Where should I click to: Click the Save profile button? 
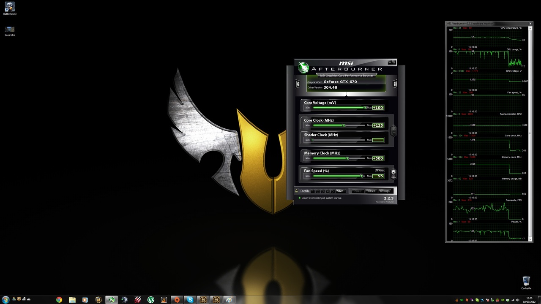pyautogui.click(x=340, y=191)
